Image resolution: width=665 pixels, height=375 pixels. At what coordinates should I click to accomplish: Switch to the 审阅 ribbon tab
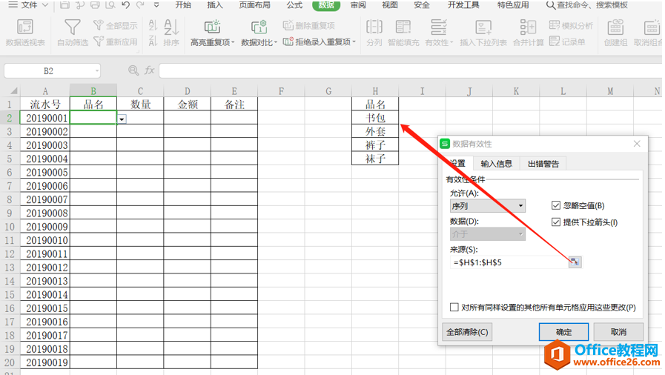click(358, 5)
